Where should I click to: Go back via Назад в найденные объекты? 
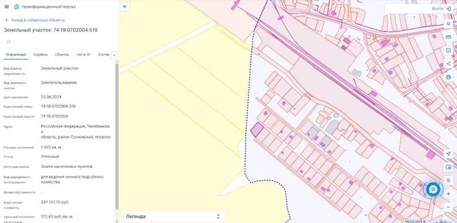[x=38, y=20]
